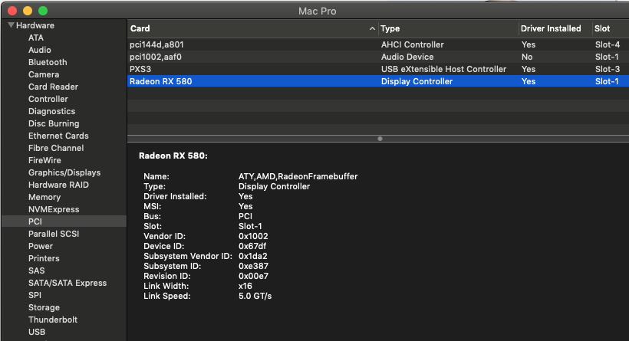The height and width of the screenshot is (341, 629).
Task: Select SAS in the sidebar
Action: [36, 271]
